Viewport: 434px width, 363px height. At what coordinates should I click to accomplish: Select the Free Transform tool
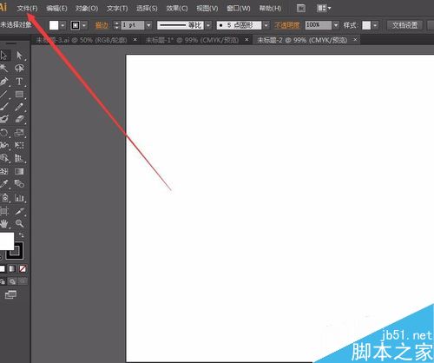point(19,145)
